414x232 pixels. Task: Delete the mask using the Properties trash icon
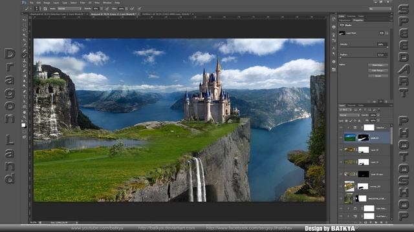click(386, 101)
